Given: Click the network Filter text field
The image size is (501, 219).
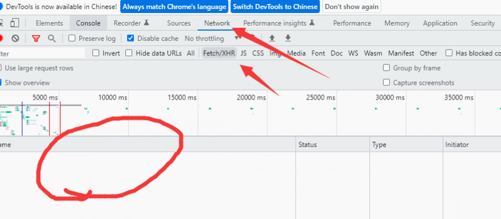Looking at the screenshot, I should 43,53.
